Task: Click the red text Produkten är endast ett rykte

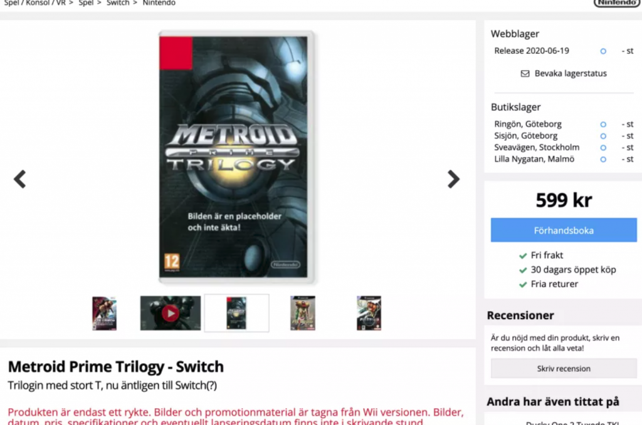Action: point(80,412)
